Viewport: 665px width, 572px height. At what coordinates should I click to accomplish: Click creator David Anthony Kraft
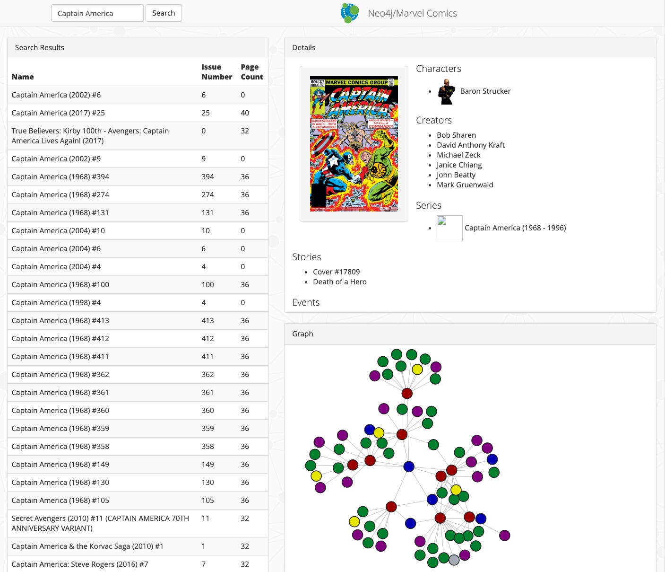point(471,145)
